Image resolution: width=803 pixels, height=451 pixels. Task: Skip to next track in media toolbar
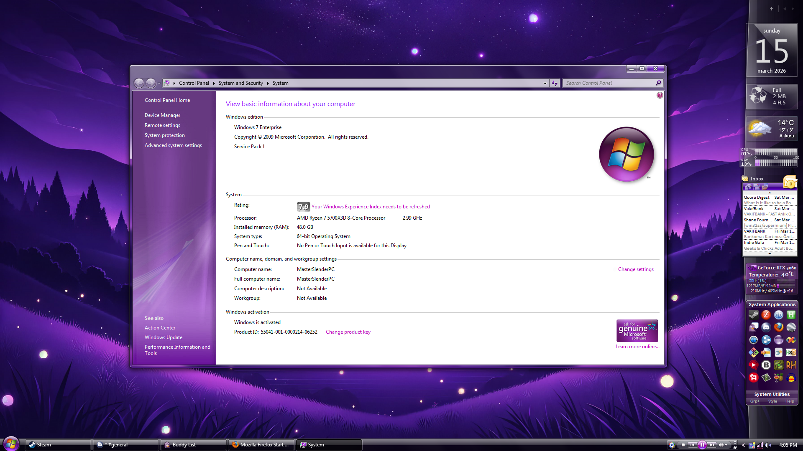[712, 445]
